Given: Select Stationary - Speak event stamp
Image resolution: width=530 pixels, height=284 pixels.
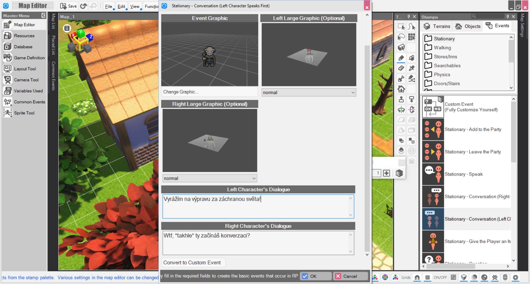Looking at the screenshot, I should pyautogui.click(x=467, y=174).
